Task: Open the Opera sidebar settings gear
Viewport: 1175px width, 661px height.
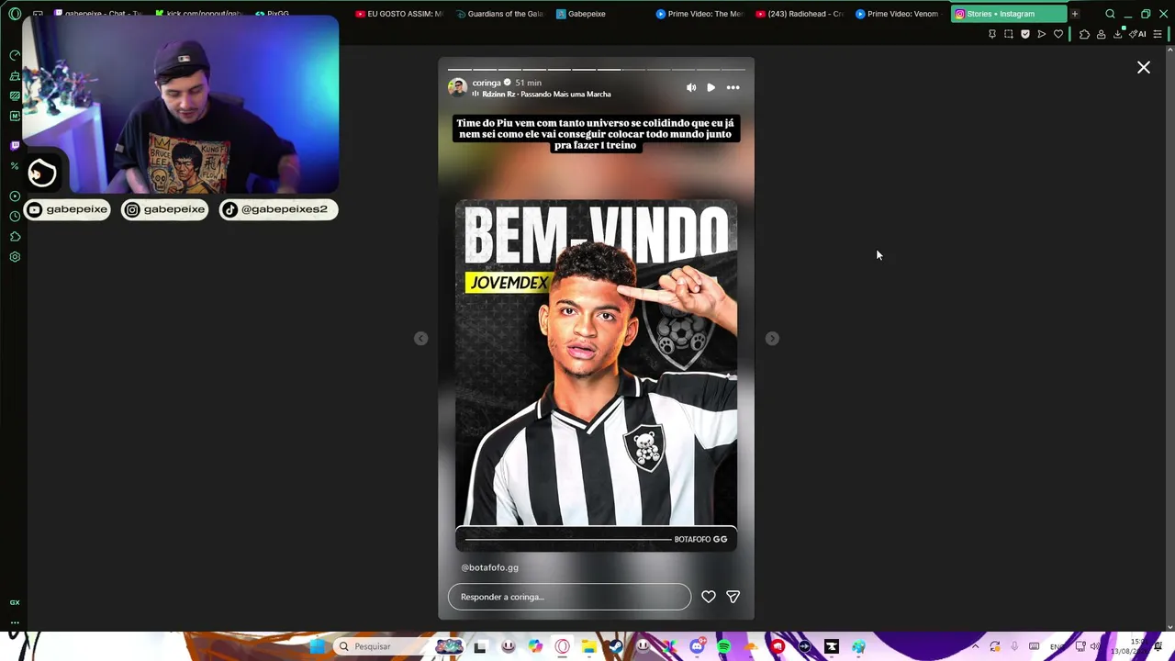Action: [15, 257]
